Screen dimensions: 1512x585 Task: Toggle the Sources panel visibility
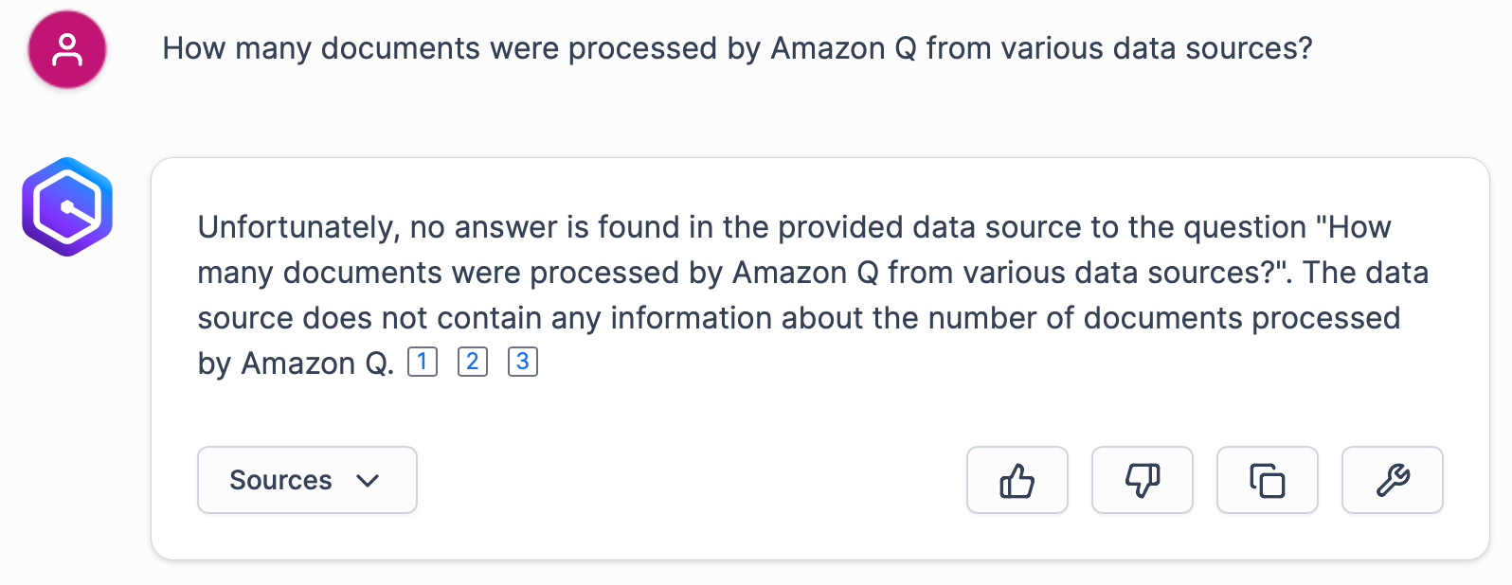coord(307,480)
